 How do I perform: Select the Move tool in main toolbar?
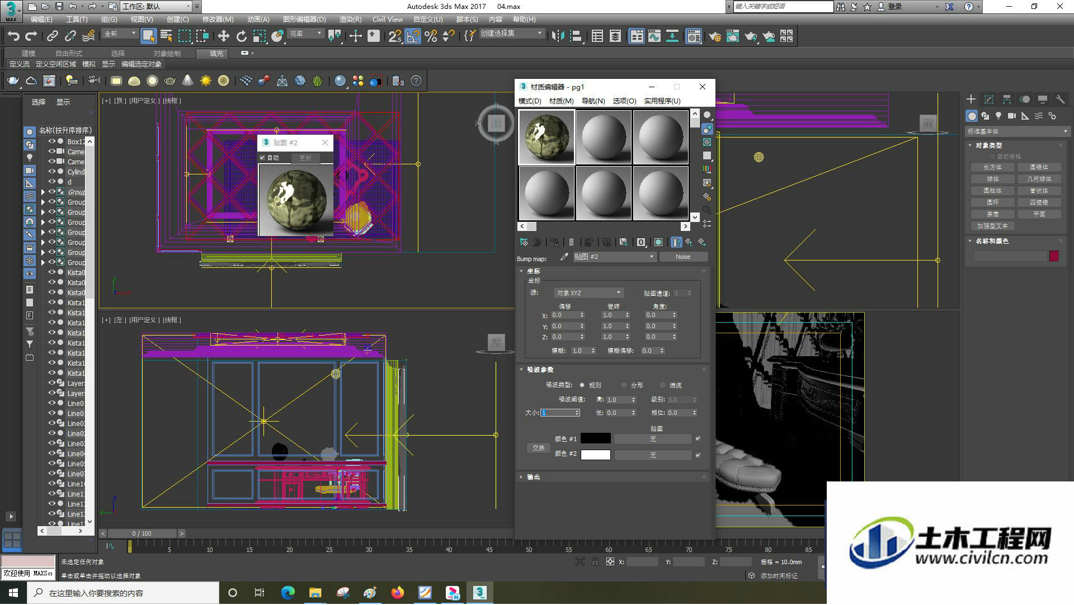pos(223,36)
